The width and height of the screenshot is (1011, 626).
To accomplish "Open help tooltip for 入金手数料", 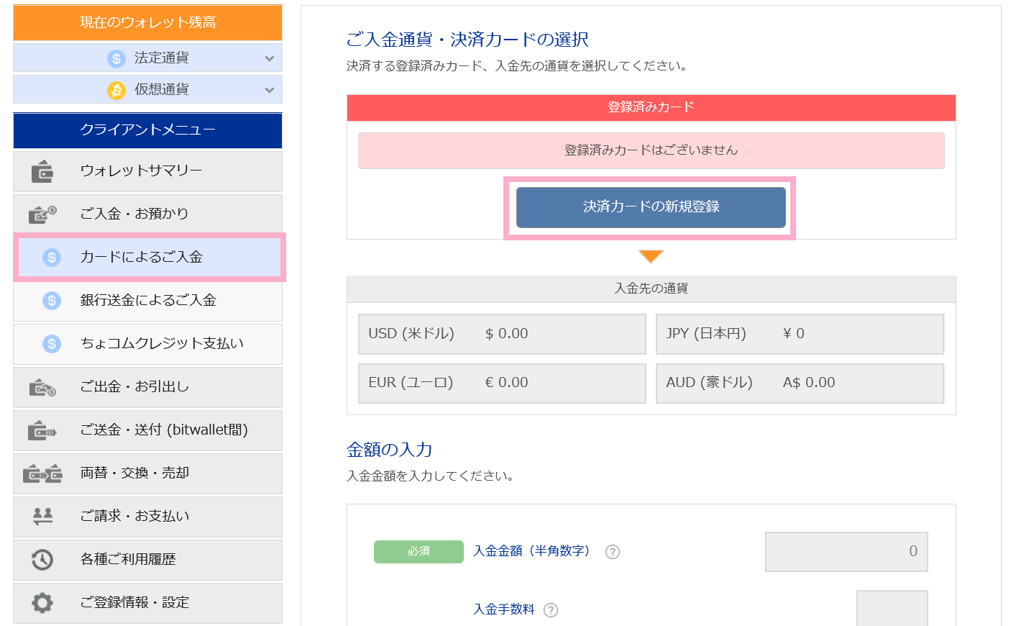I will 551,610.
